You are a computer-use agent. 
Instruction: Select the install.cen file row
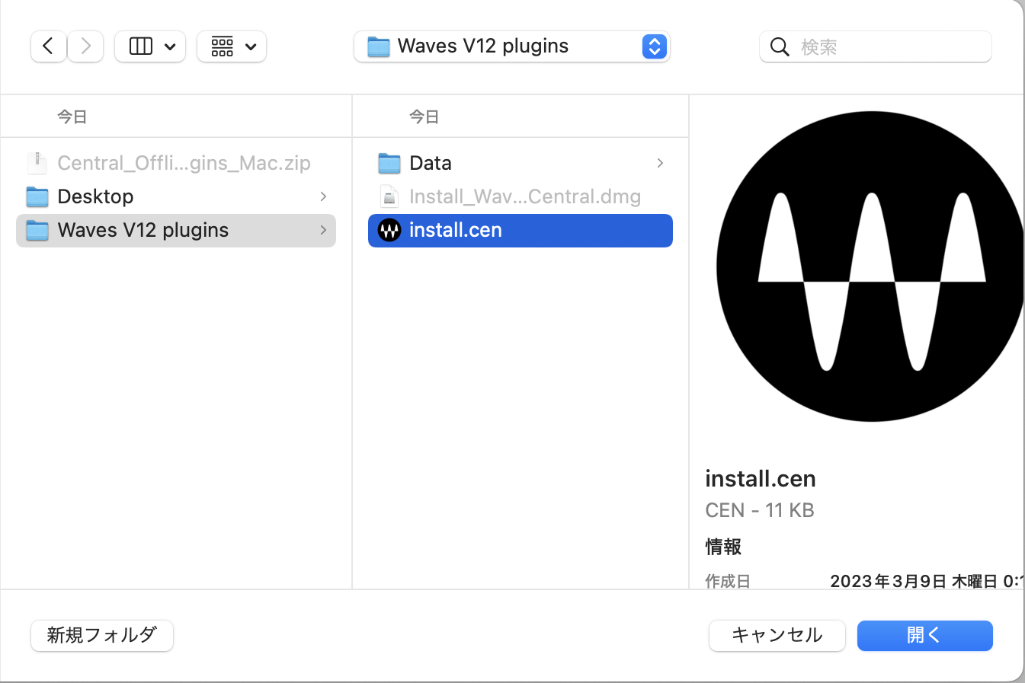(521, 230)
